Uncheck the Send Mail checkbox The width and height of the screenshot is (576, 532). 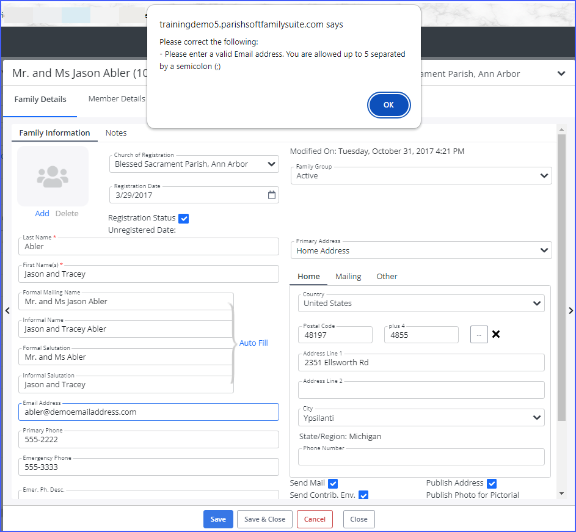tap(333, 484)
